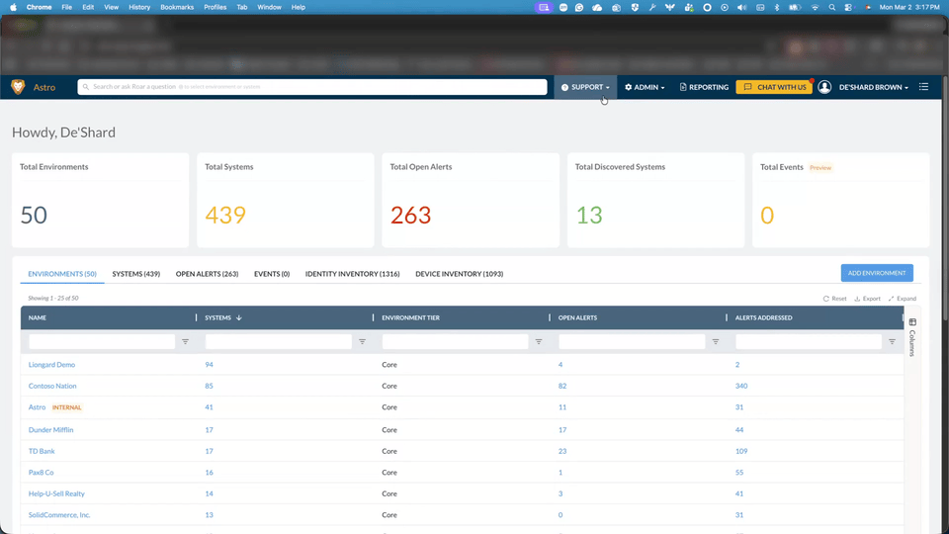949x534 pixels.
Task: Switch to the Identity Inventory tab
Action: (352, 274)
